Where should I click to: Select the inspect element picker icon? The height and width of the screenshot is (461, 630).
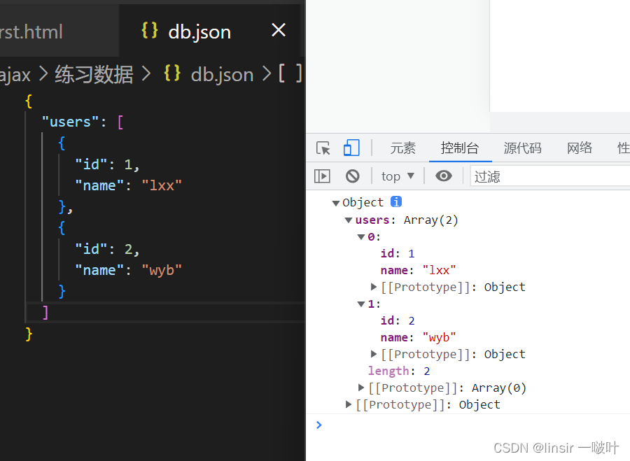click(x=323, y=148)
